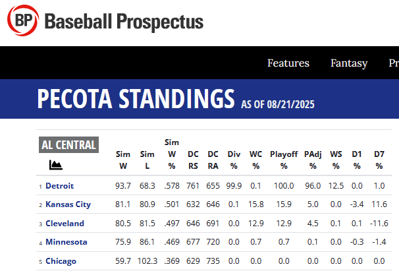Open the Fantasy menu
Viewport: 399px width, 277px height.
pos(349,63)
